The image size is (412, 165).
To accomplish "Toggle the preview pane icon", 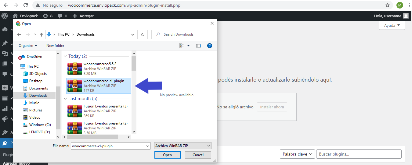I will point(199,46).
